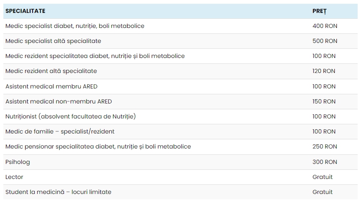Select the Medic specialist diabet, nutriție row

click(75, 26)
